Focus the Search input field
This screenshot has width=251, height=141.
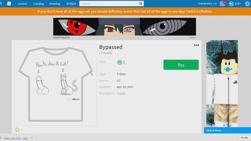tap(109, 4)
